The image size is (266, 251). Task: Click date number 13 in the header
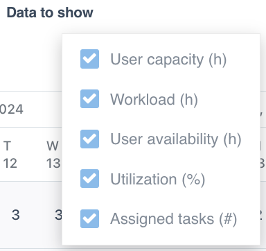click(53, 164)
